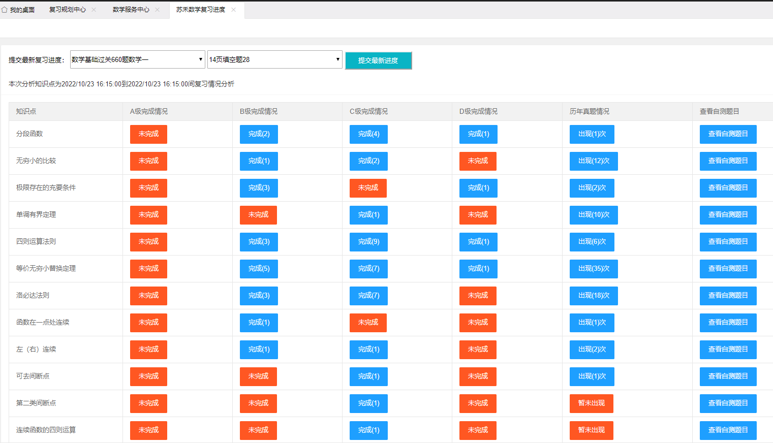View 查看自测题目 for 洛必达法则 row

(x=728, y=296)
